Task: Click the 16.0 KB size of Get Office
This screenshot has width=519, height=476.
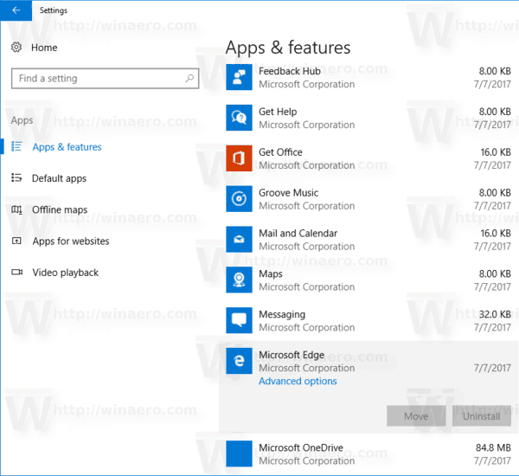Action: 496,152
